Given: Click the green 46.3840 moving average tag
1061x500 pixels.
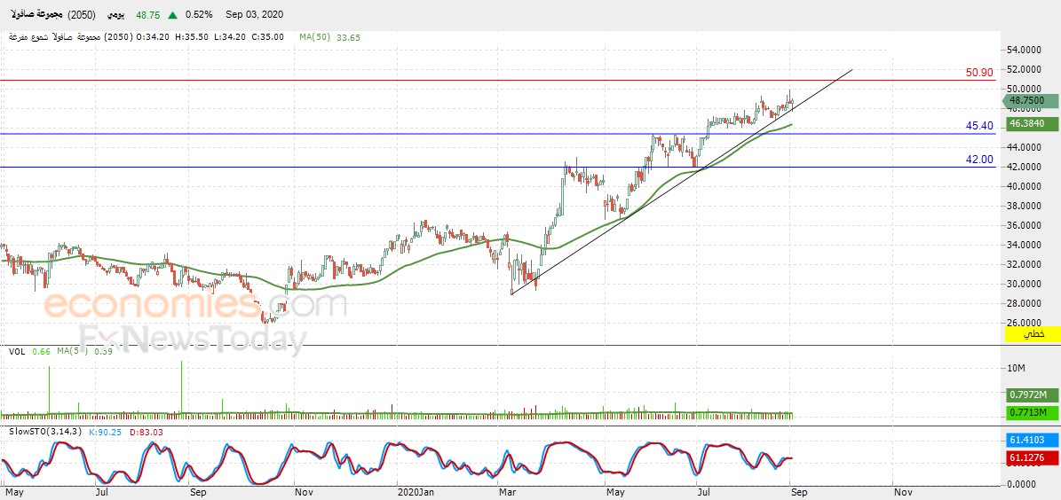Looking at the screenshot, I should tap(1033, 124).
